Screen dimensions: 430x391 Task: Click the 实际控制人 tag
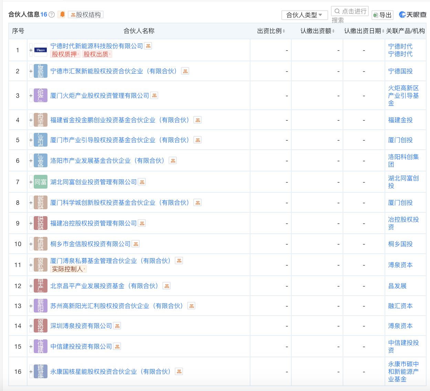click(x=68, y=269)
